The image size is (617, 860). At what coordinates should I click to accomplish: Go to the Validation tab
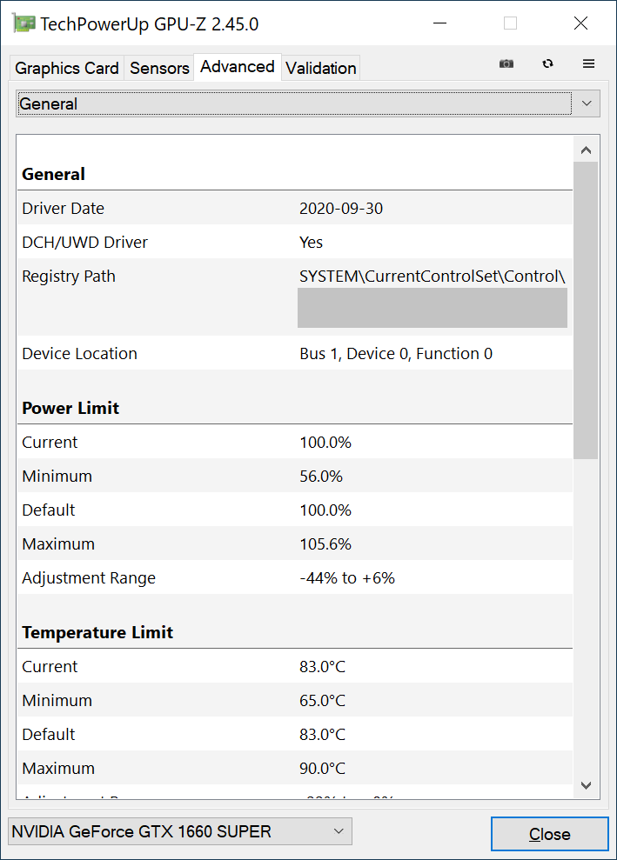coord(320,68)
